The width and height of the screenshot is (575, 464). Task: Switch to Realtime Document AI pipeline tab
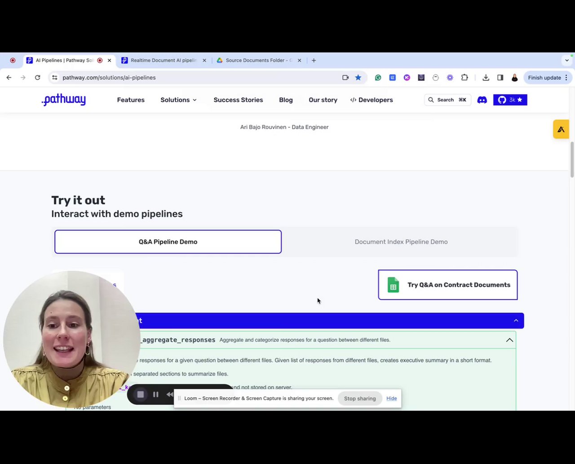click(x=164, y=61)
